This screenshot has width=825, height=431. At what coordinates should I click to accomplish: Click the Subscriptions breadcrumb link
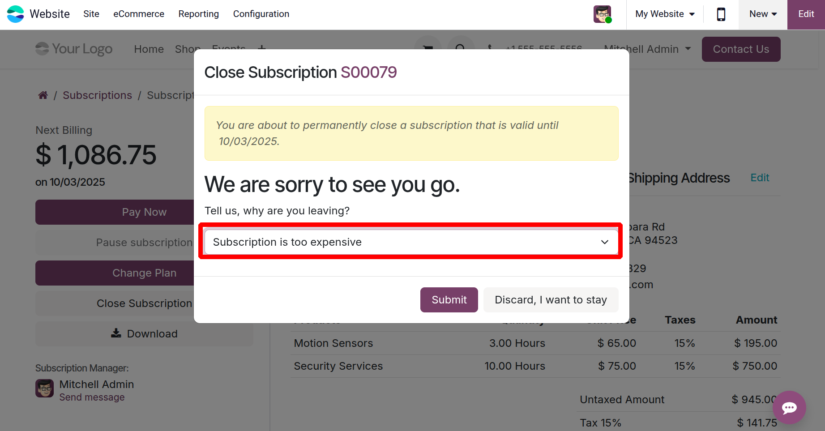tap(98, 95)
